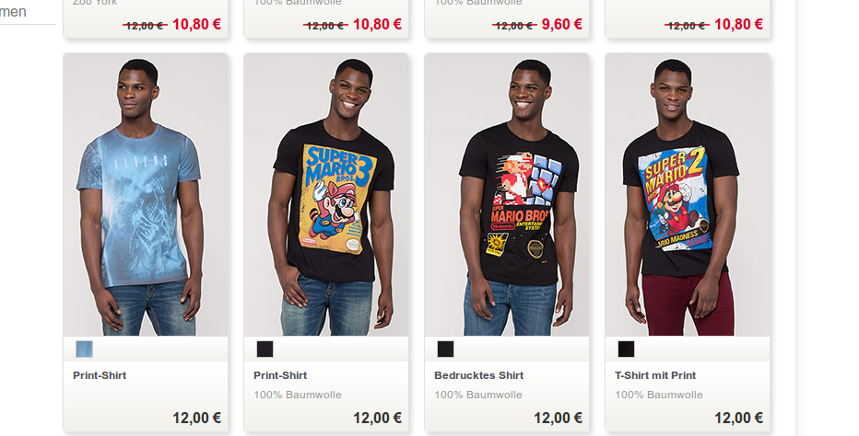
Task: Click 10,80 € sale price on Zoo York card
Action: tap(196, 24)
